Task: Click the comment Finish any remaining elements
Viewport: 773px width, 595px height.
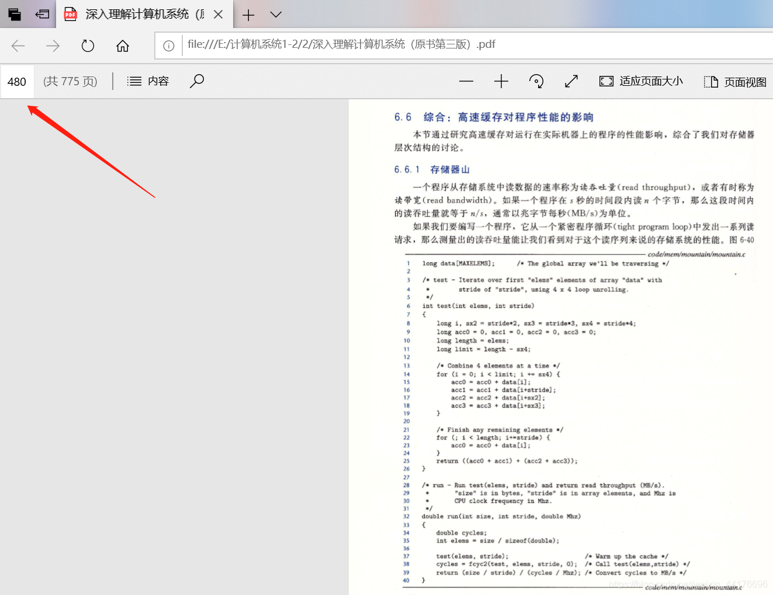Action: point(500,430)
